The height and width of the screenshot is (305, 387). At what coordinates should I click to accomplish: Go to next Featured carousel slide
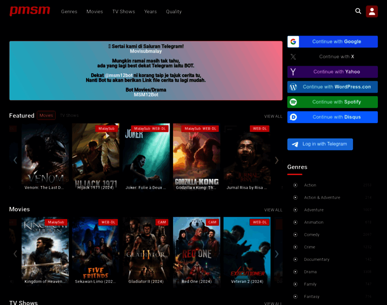click(x=277, y=161)
